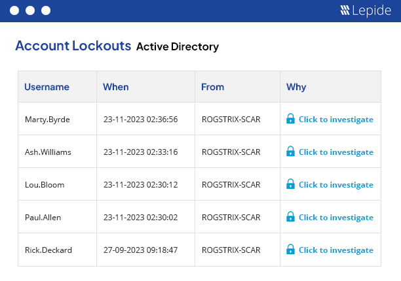Open 'Click to investigate' for Marty.Byrde

tap(335, 120)
